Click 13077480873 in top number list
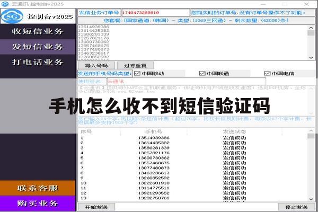Viewport: 318px width, 212px height. [93, 49]
